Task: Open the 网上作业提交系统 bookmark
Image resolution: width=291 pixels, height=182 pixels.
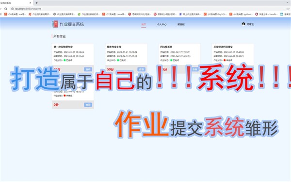Action: [190, 14]
